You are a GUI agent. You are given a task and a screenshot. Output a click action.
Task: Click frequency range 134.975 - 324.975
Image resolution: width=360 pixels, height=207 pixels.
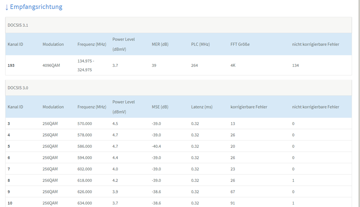point(86,65)
